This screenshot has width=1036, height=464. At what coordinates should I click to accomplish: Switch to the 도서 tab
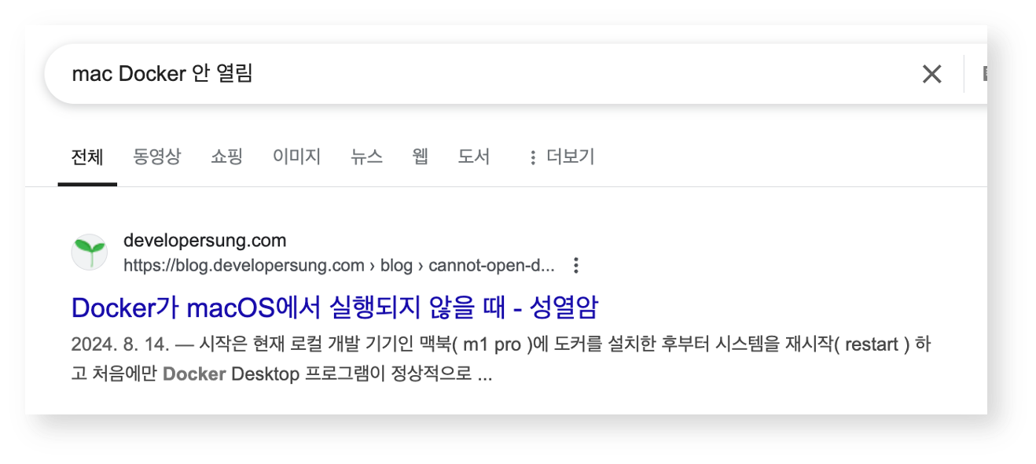(x=474, y=157)
